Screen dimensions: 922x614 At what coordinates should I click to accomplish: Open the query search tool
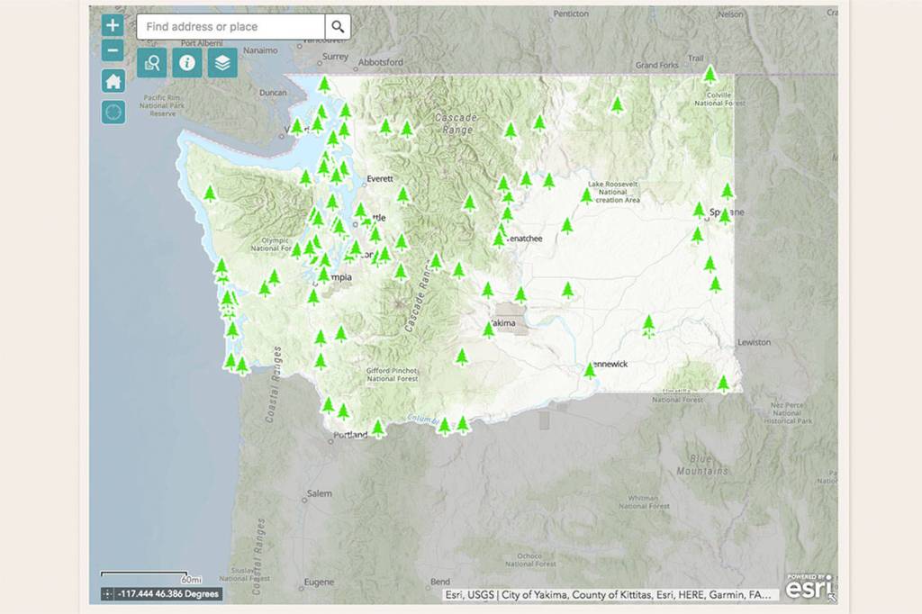pyautogui.click(x=152, y=63)
